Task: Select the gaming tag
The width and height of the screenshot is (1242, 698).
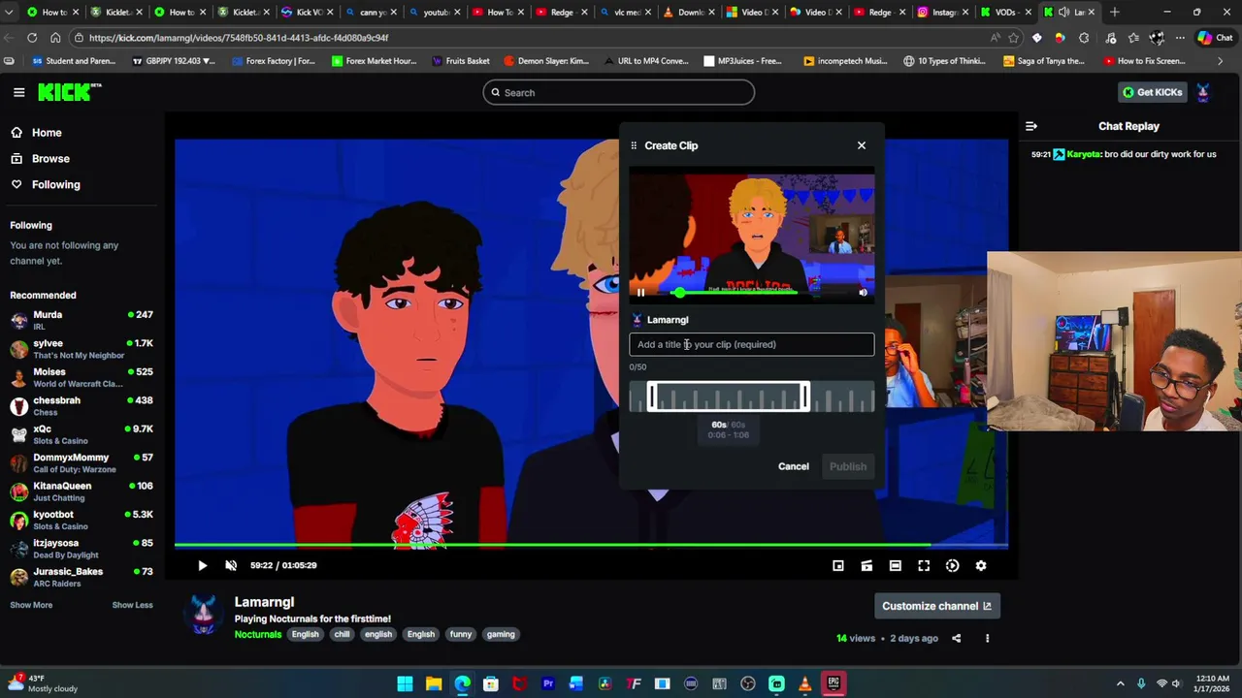Action: point(501,634)
